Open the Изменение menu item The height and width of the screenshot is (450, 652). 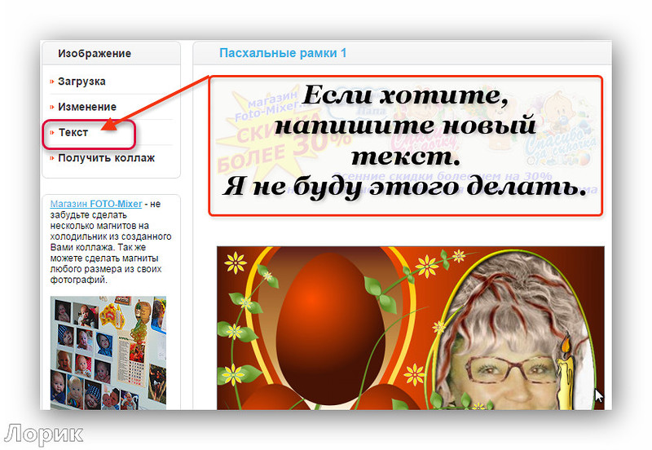point(87,107)
